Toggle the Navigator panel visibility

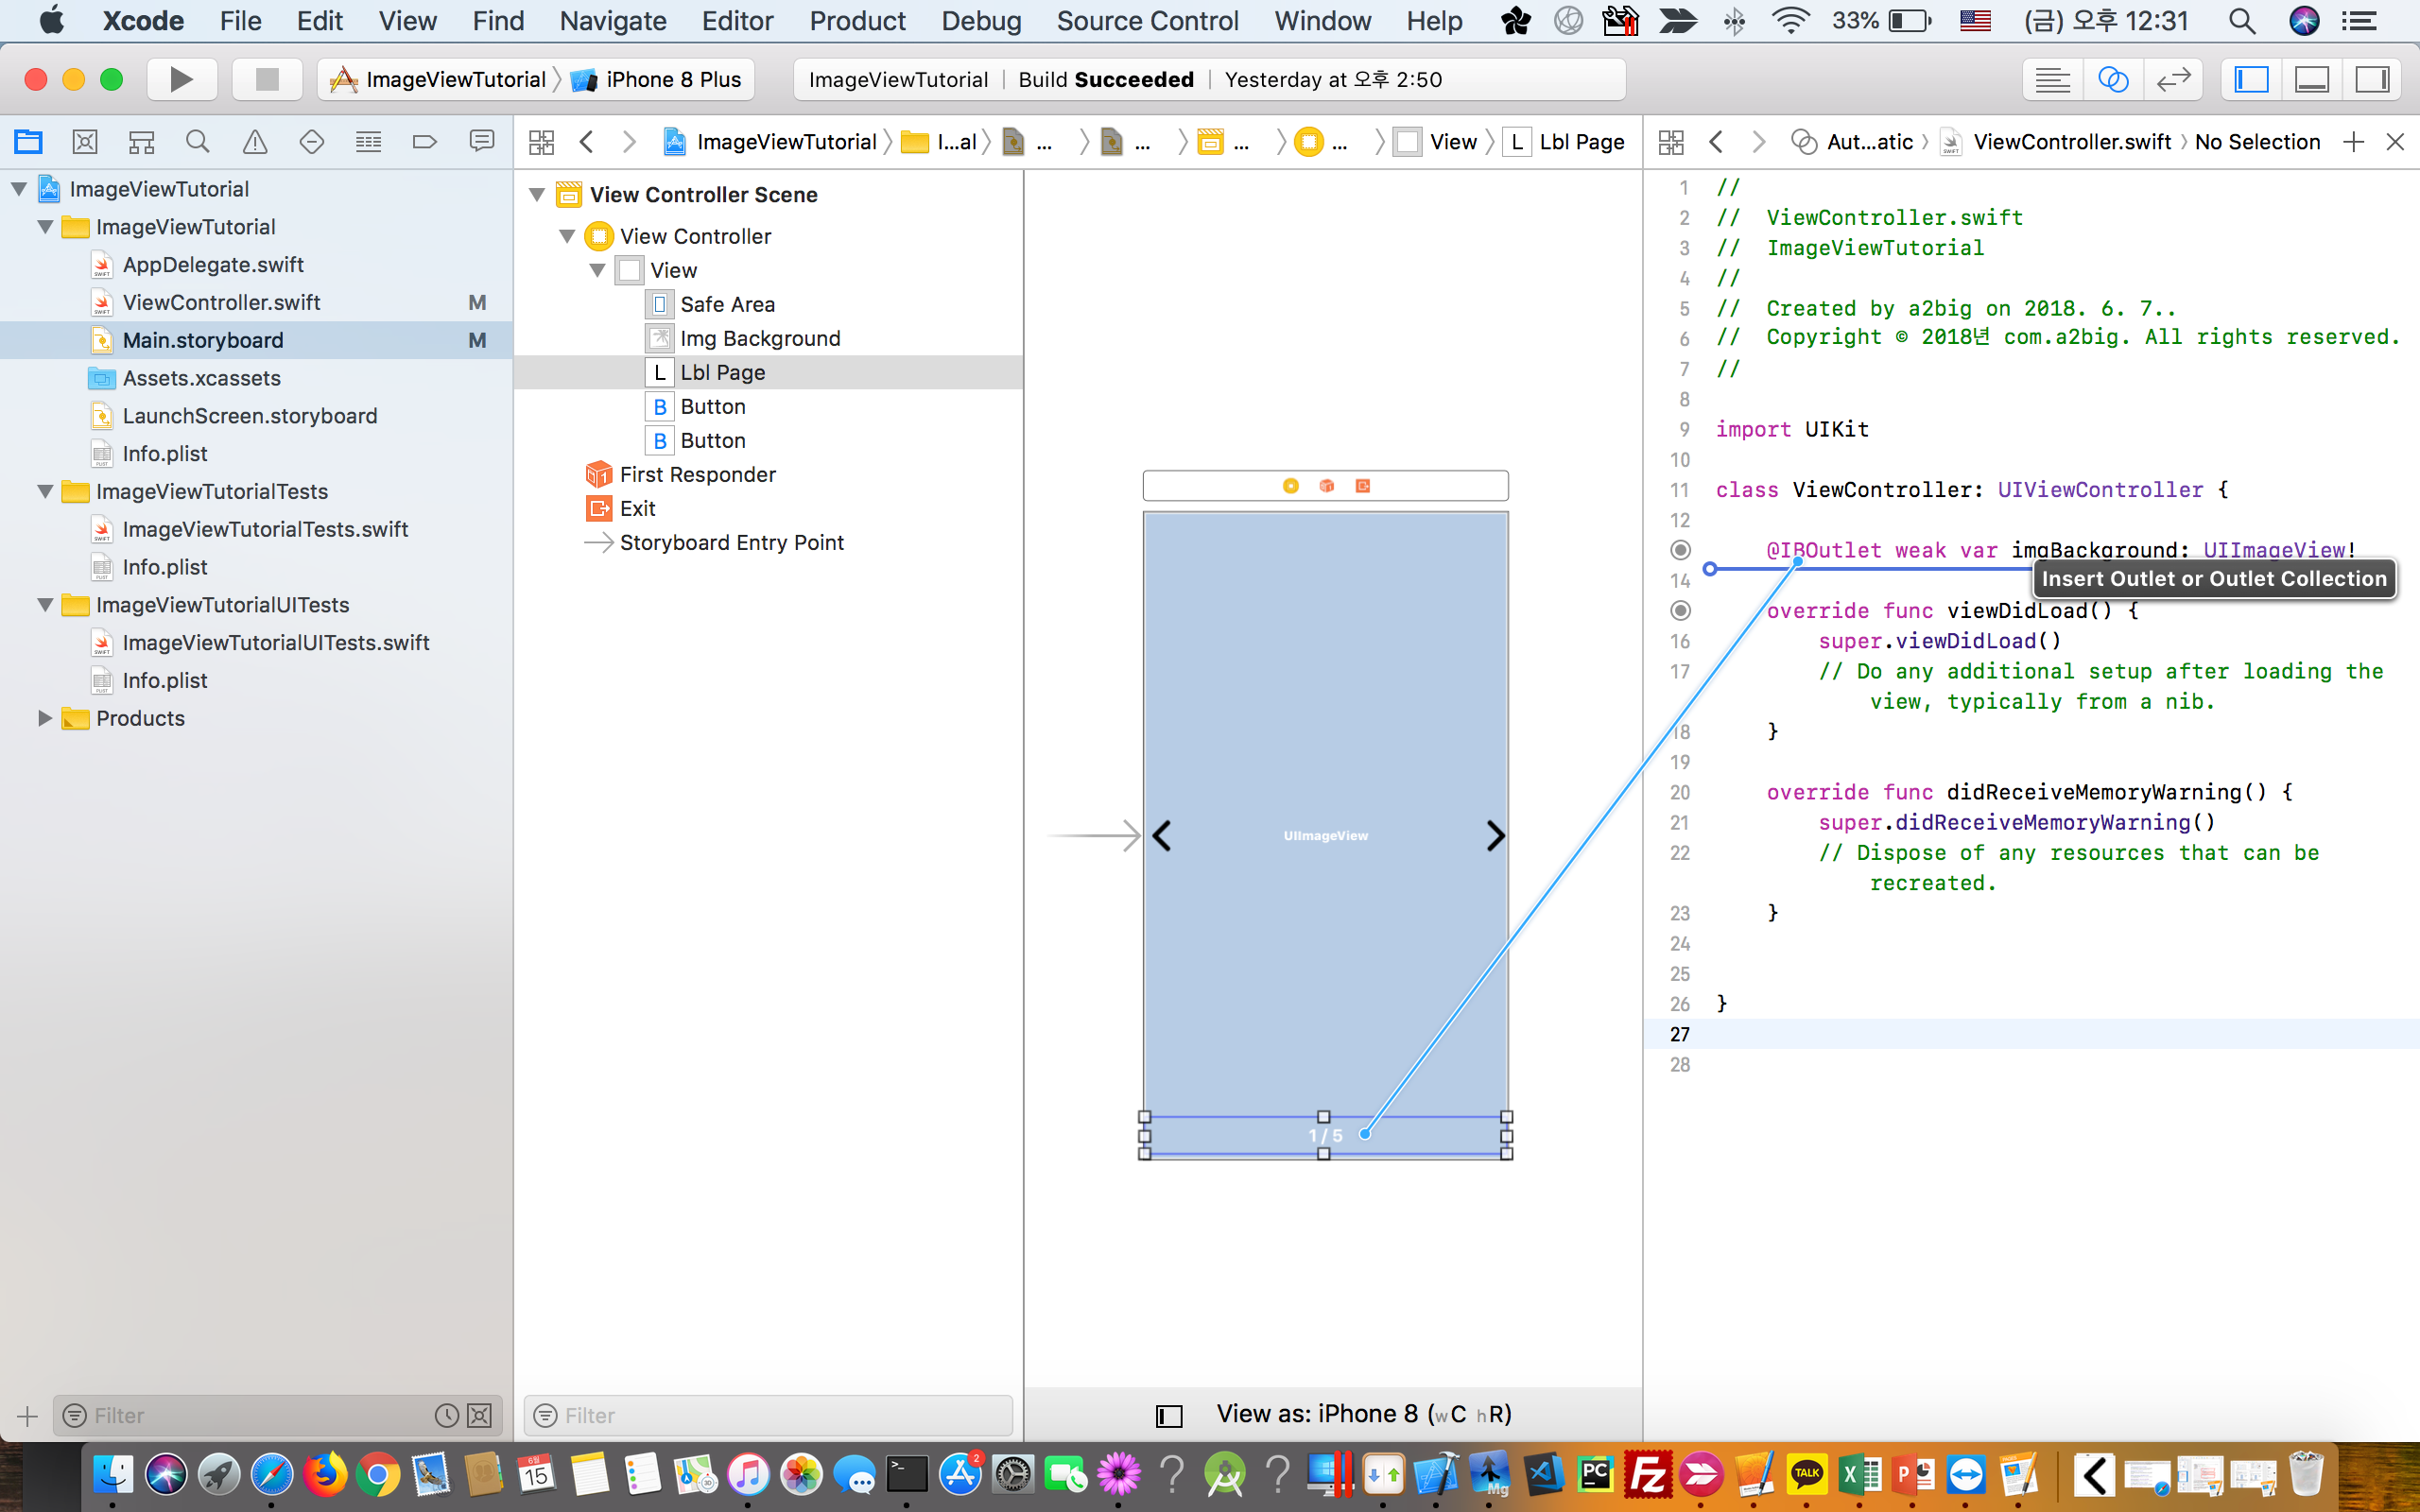coord(2251,79)
